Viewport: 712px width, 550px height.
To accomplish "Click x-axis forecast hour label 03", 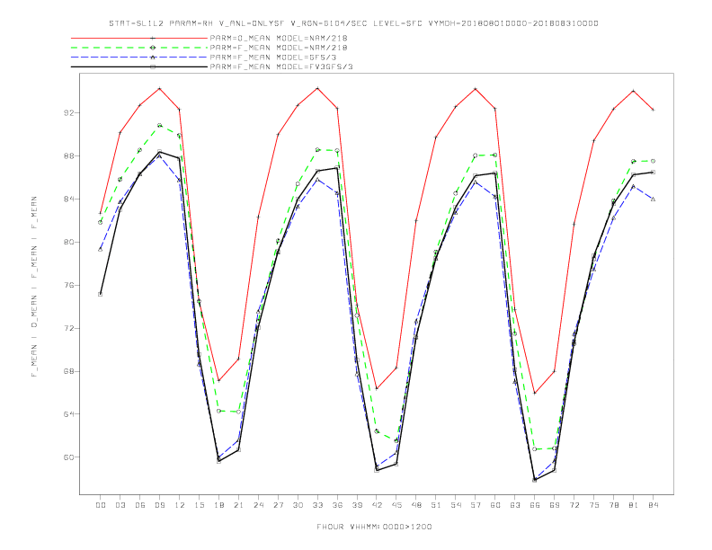I will coord(120,505).
